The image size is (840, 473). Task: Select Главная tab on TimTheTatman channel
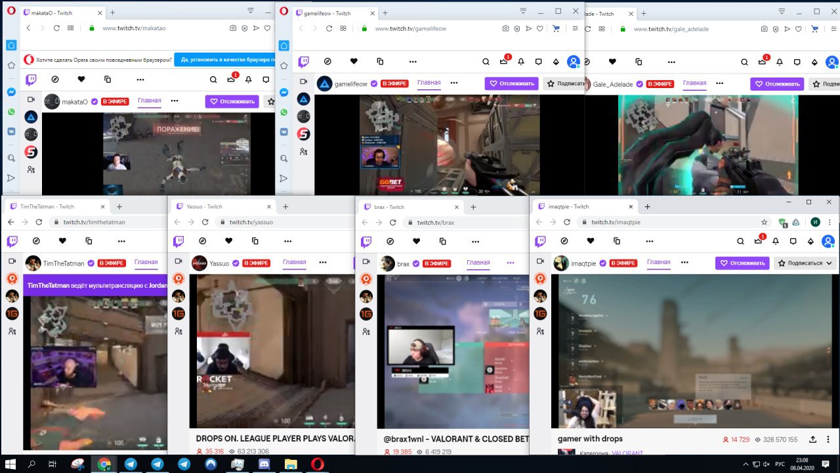pos(146,262)
